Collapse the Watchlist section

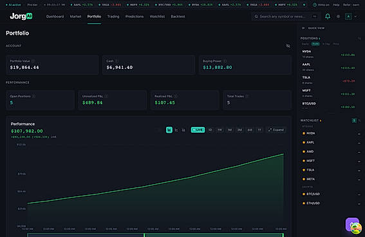pyautogui.click(x=359, y=120)
